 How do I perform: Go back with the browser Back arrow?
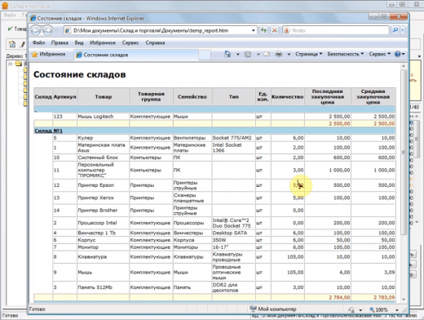tap(36, 30)
